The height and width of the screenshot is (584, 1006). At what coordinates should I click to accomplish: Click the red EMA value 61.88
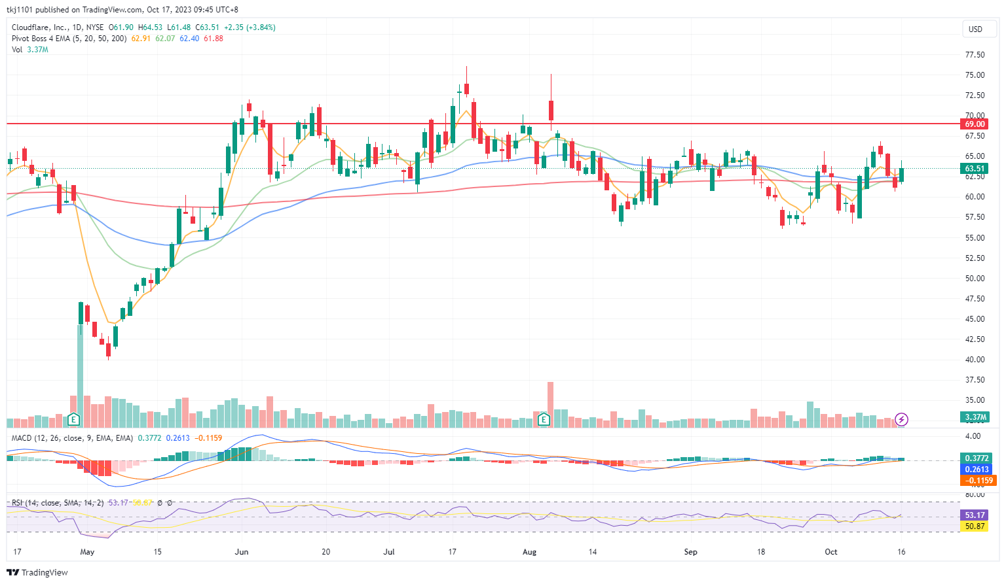pyautogui.click(x=214, y=39)
